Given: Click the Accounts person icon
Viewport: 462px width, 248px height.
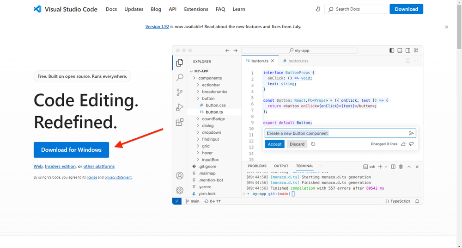Looking at the screenshot, I should click(x=179, y=175).
